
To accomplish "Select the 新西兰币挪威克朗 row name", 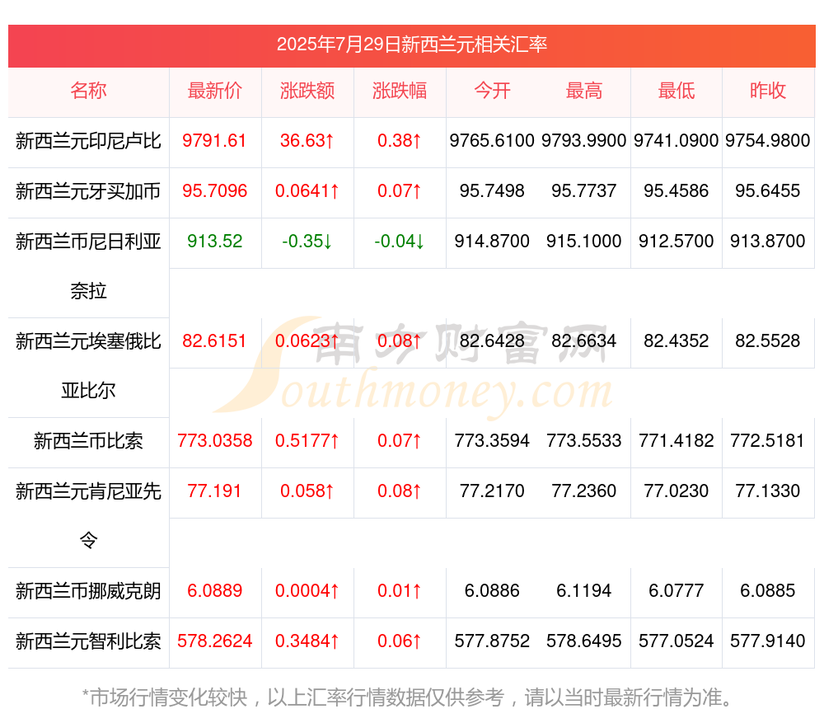I will click(x=88, y=591).
